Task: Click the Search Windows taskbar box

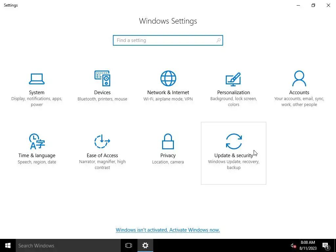Action: 68,245
